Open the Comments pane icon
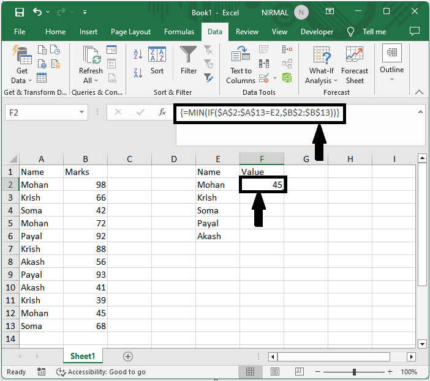The height and width of the screenshot is (381, 430). 414,31
